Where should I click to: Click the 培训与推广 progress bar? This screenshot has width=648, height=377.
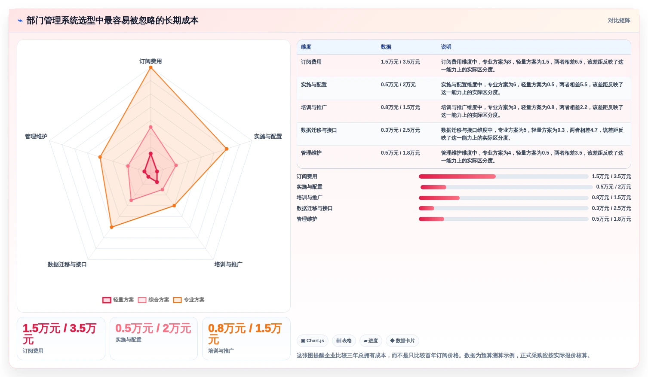tap(504, 198)
